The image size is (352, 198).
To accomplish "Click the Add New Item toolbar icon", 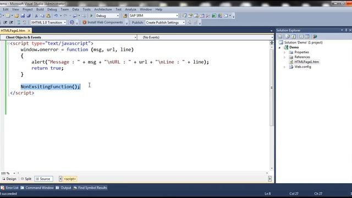I will pos(8,16).
